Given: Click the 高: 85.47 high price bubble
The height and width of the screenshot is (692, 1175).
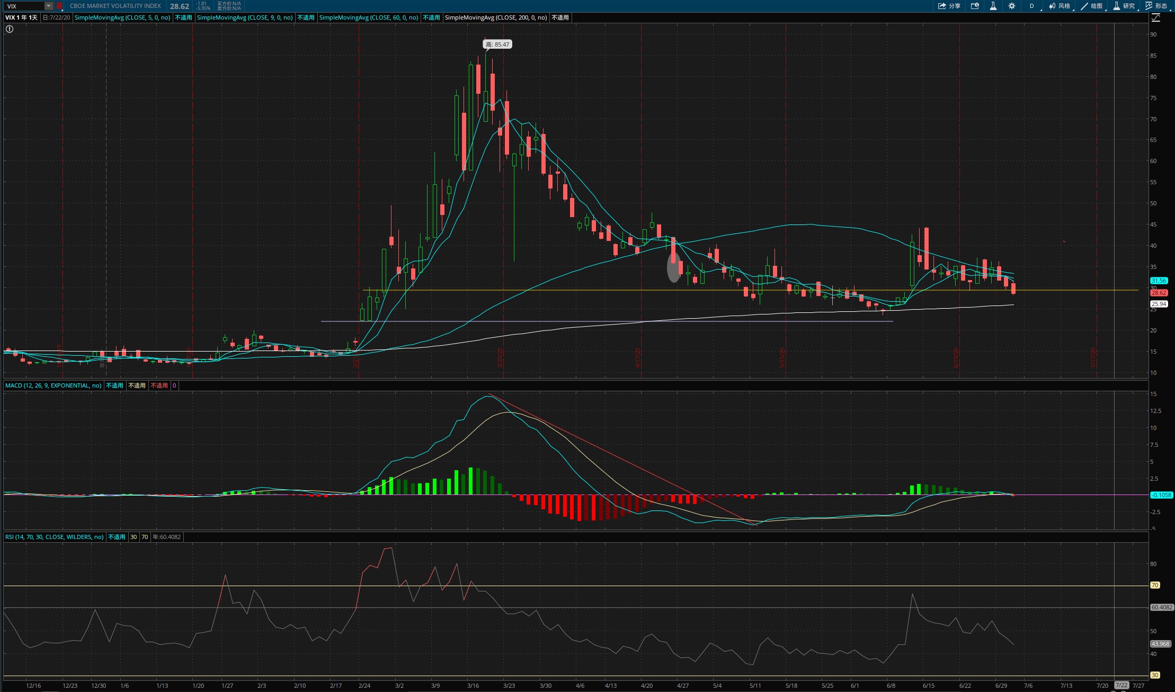Looking at the screenshot, I should coord(498,44).
